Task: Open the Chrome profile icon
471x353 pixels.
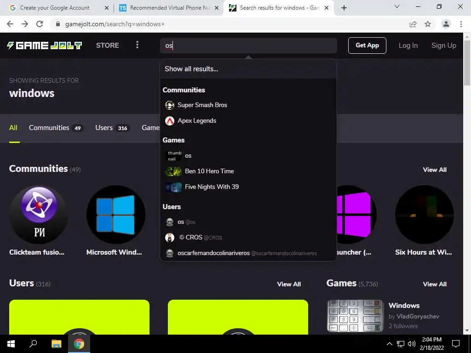Action: pyautogui.click(x=446, y=24)
